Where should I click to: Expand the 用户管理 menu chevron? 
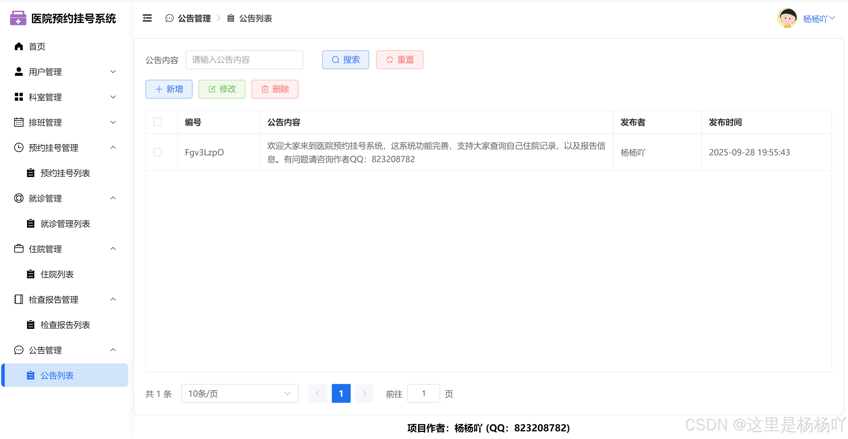click(113, 72)
